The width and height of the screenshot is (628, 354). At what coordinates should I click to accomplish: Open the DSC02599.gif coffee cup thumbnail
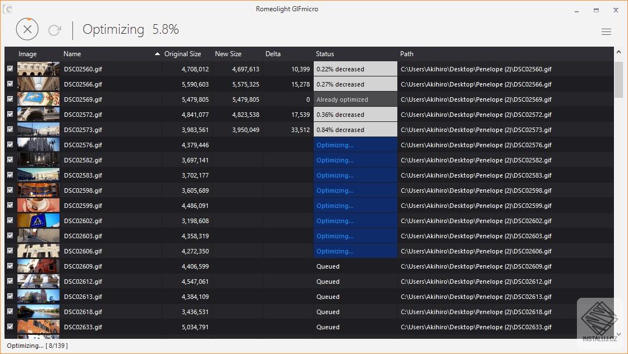[38, 205]
